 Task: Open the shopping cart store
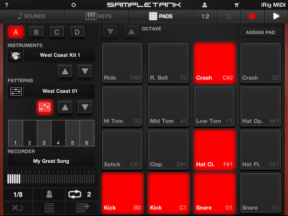point(237,5)
